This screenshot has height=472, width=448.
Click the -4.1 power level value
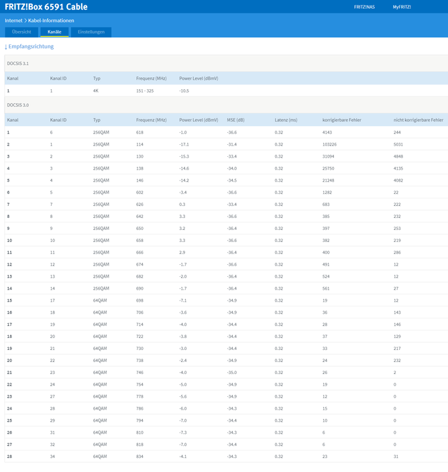pos(182,457)
